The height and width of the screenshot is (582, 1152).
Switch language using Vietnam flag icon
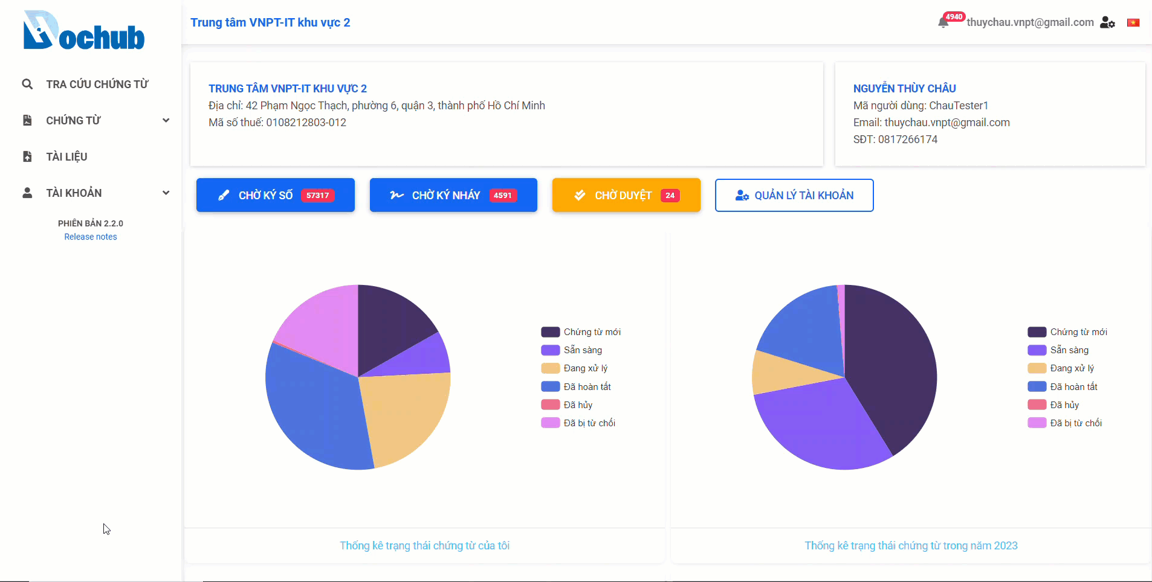click(x=1133, y=22)
